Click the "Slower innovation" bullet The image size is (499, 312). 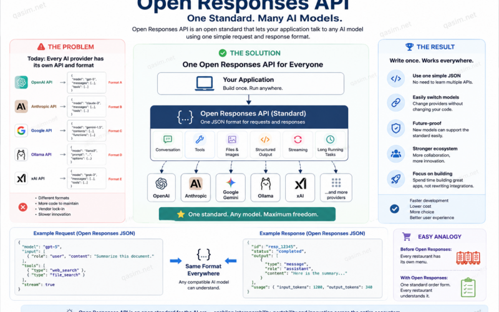54,214
